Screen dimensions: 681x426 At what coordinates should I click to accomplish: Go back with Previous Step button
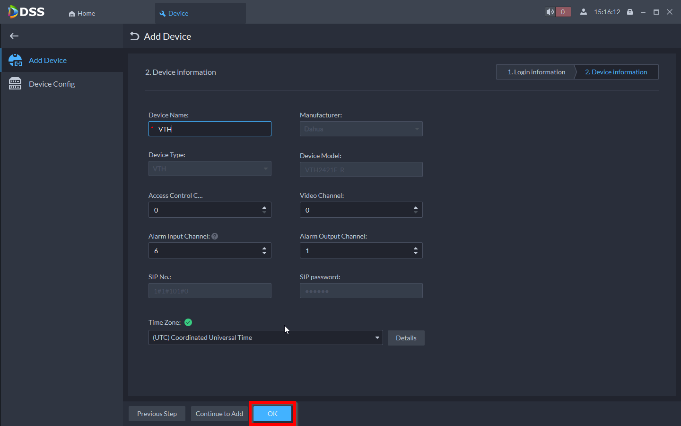(x=157, y=414)
